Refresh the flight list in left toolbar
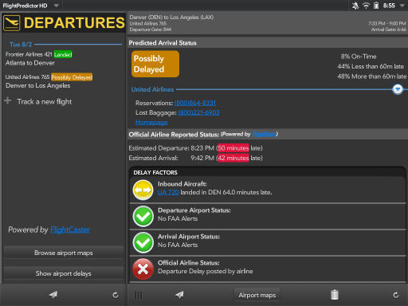The width and height of the screenshot is (408, 306). coord(116,295)
